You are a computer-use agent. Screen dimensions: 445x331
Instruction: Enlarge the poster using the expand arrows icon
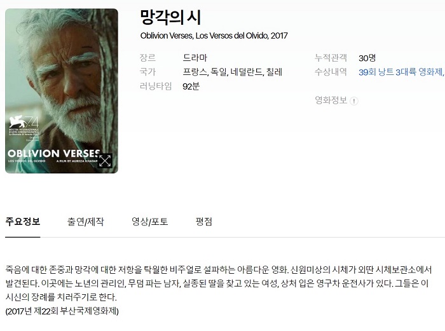click(105, 161)
